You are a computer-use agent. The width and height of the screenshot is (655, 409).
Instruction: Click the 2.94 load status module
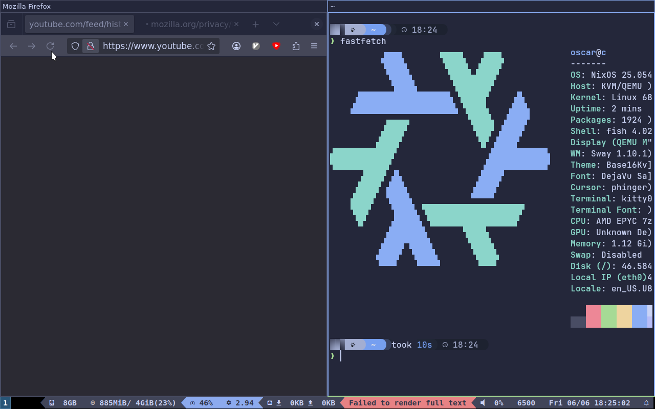click(240, 403)
